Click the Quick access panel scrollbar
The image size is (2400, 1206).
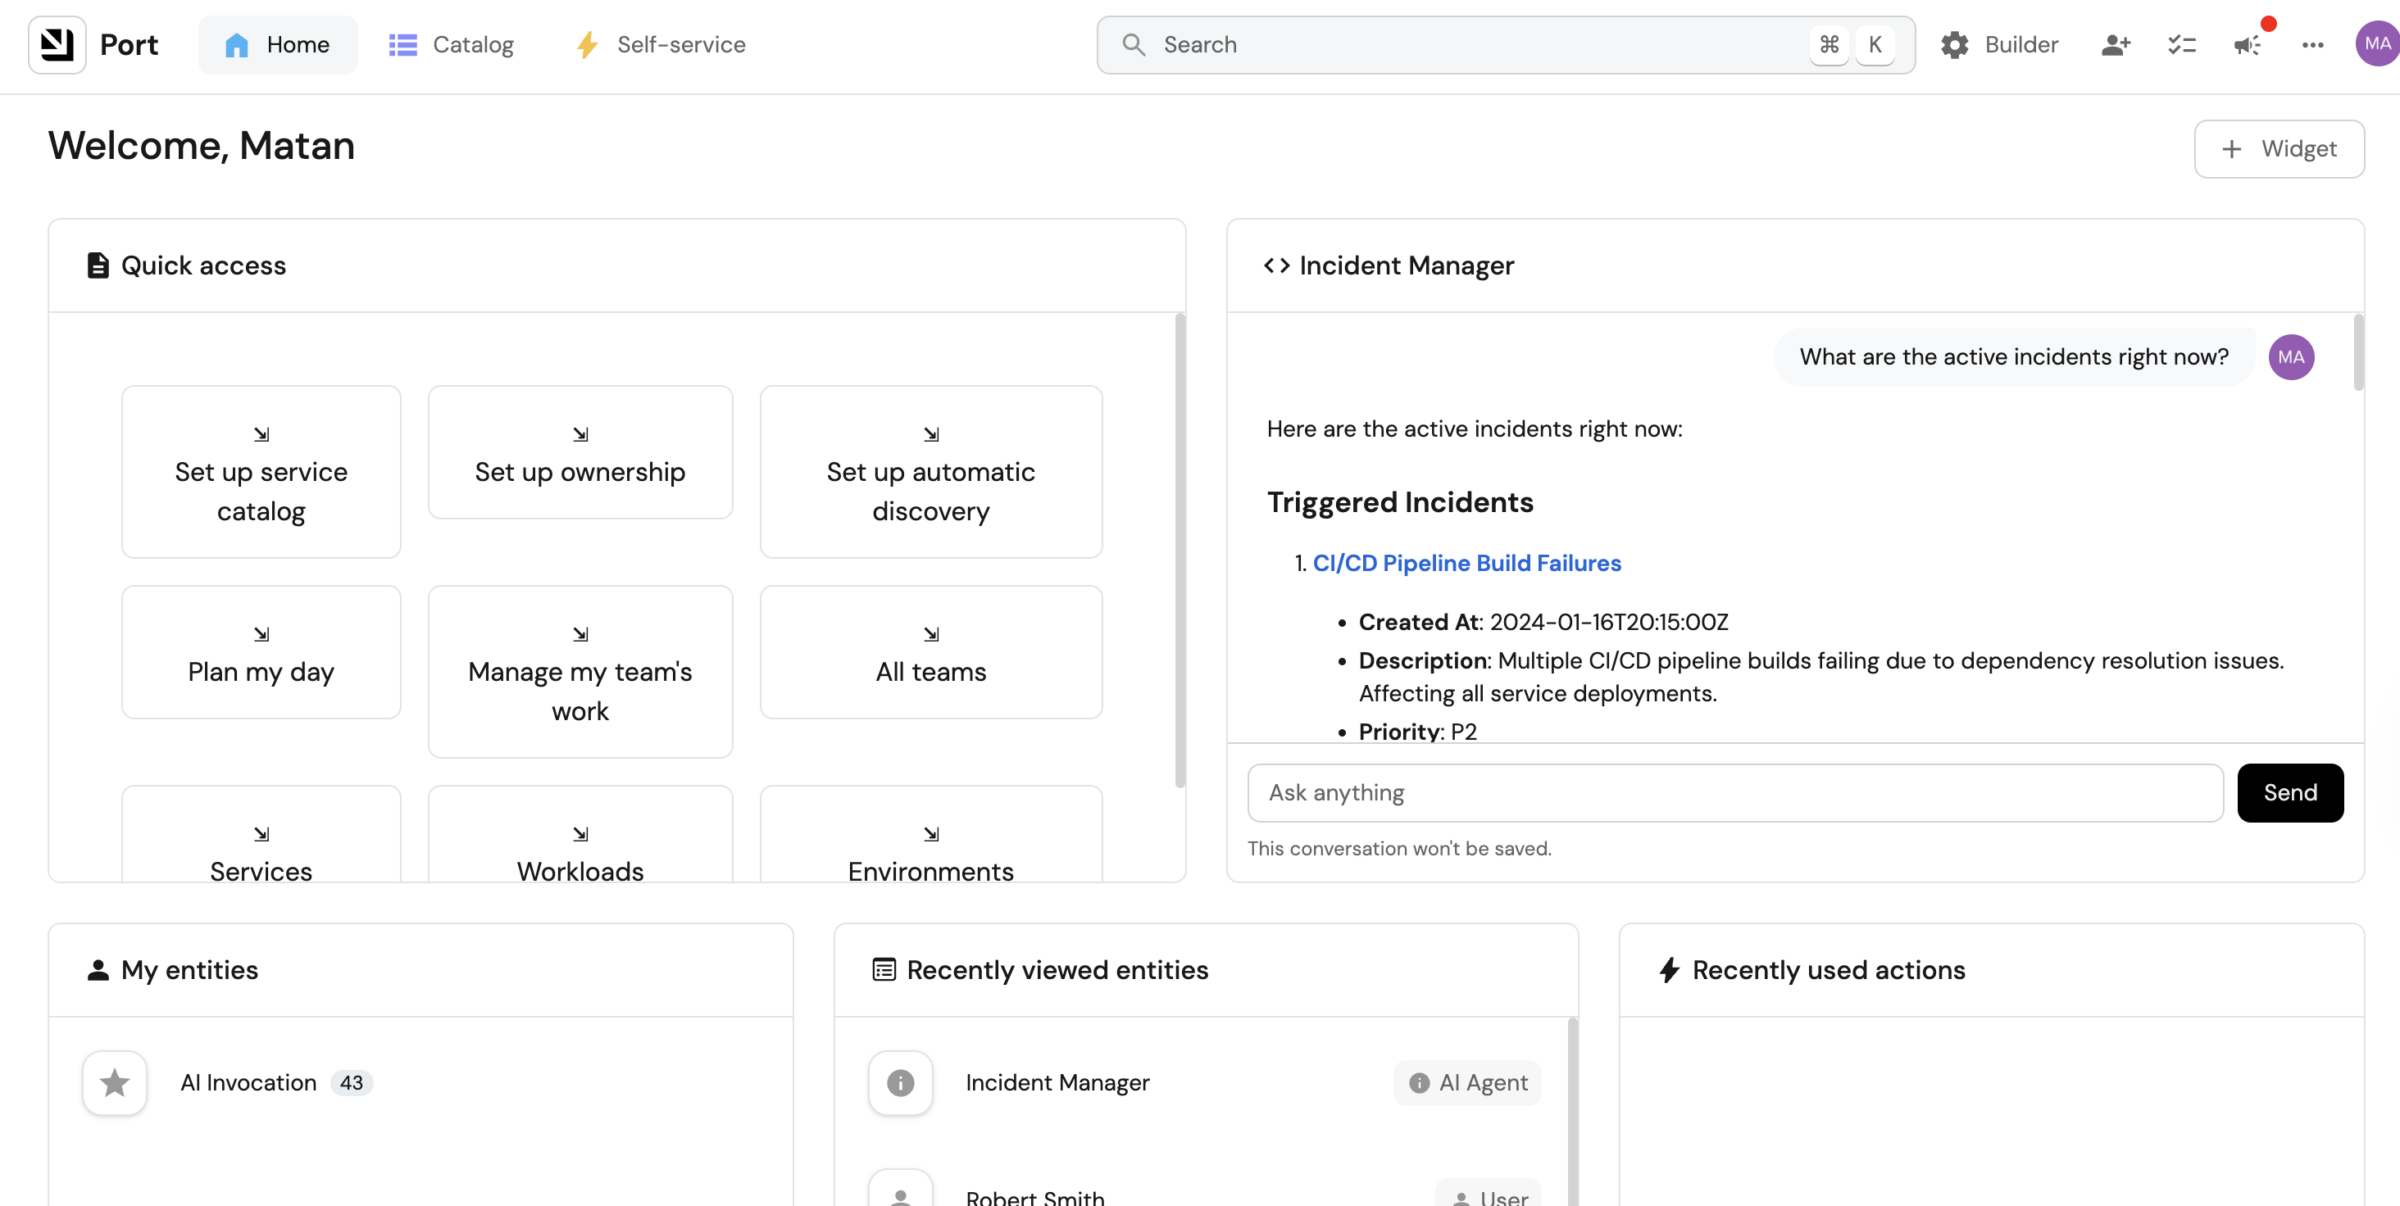(x=1180, y=550)
